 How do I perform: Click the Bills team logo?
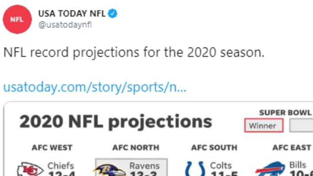[270, 169]
